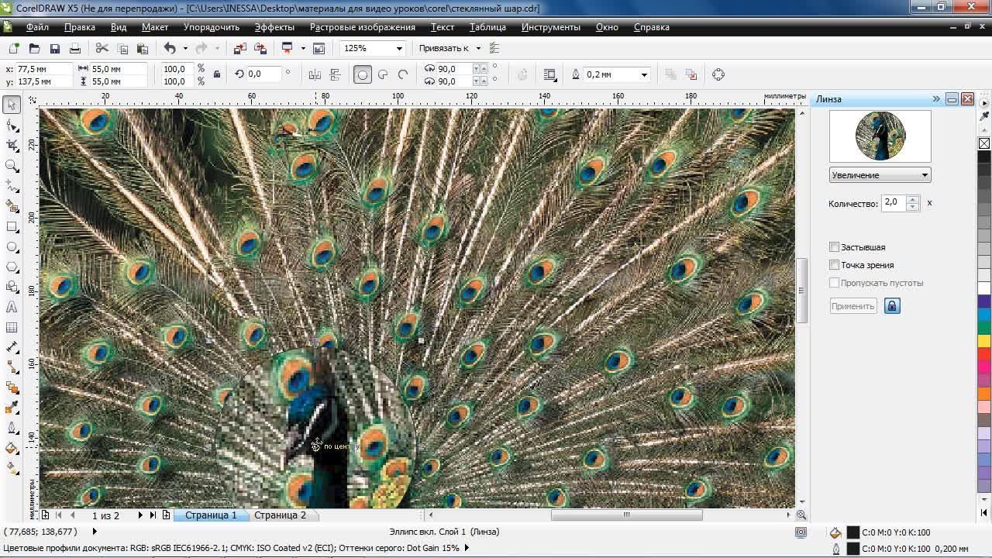Viewport: 992px width, 558px height.
Task: Select the Interactive Fill tool
Action: 12,468
